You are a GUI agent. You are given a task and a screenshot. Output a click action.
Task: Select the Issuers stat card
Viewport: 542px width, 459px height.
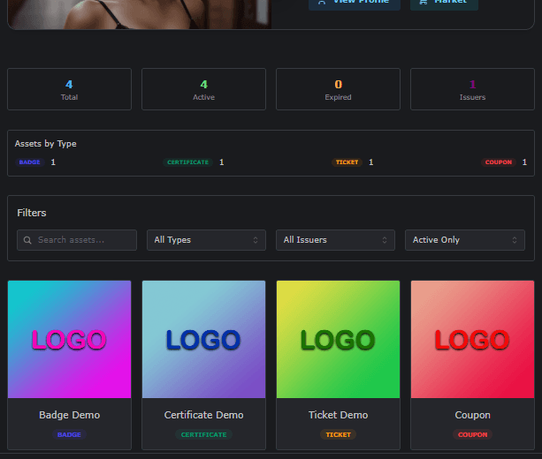click(472, 89)
